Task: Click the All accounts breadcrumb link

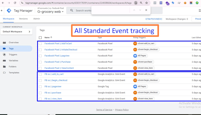Action: click(x=43, y=8)
